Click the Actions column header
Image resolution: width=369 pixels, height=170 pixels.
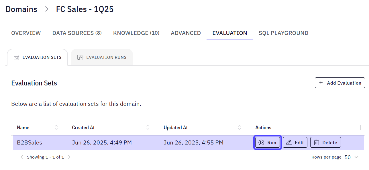point(263,128)
